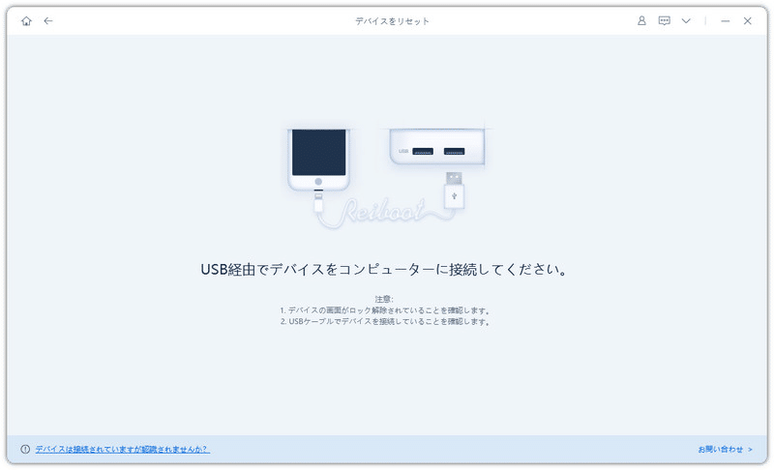Click the iPhone illustration
Image resolution: width=774 pixels, height=470 pixels.
pos(319,160)
